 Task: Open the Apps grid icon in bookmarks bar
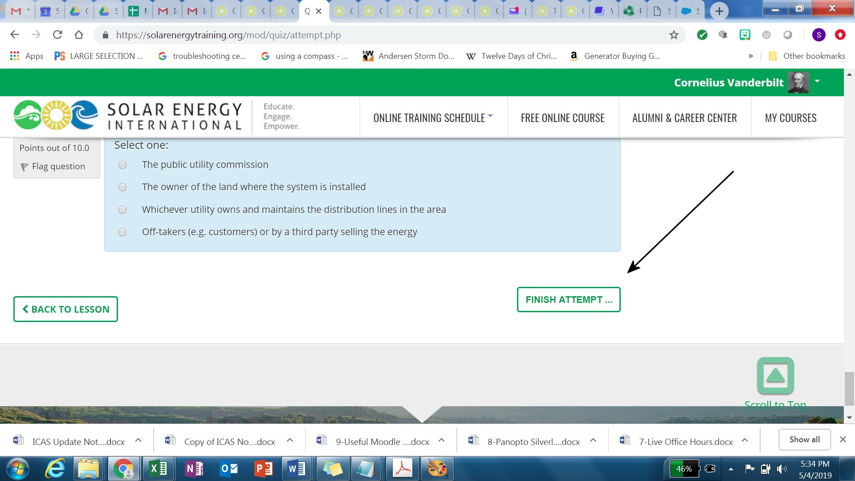(15, 56)
